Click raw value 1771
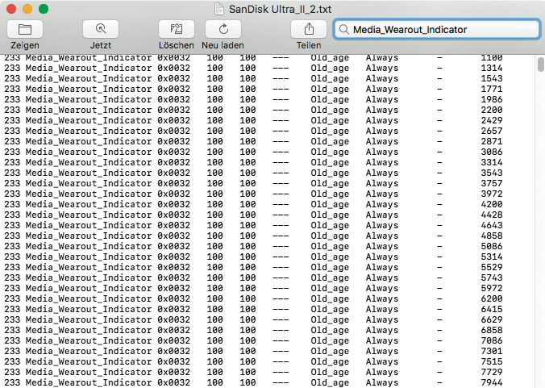The height and width of the screenshot is (388, 545). pos(492,89)
